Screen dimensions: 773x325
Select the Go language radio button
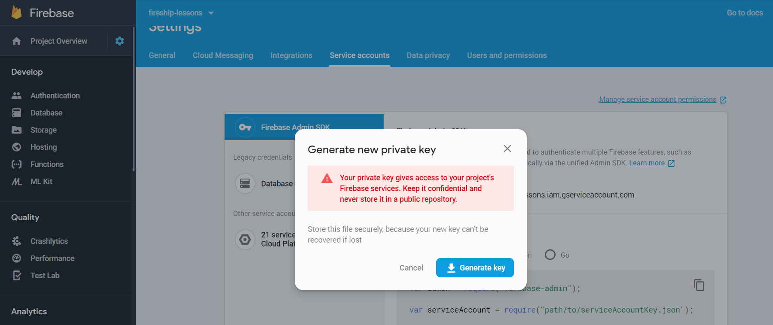550,255
